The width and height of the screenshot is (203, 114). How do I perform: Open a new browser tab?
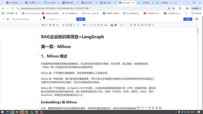pos(176,3)
